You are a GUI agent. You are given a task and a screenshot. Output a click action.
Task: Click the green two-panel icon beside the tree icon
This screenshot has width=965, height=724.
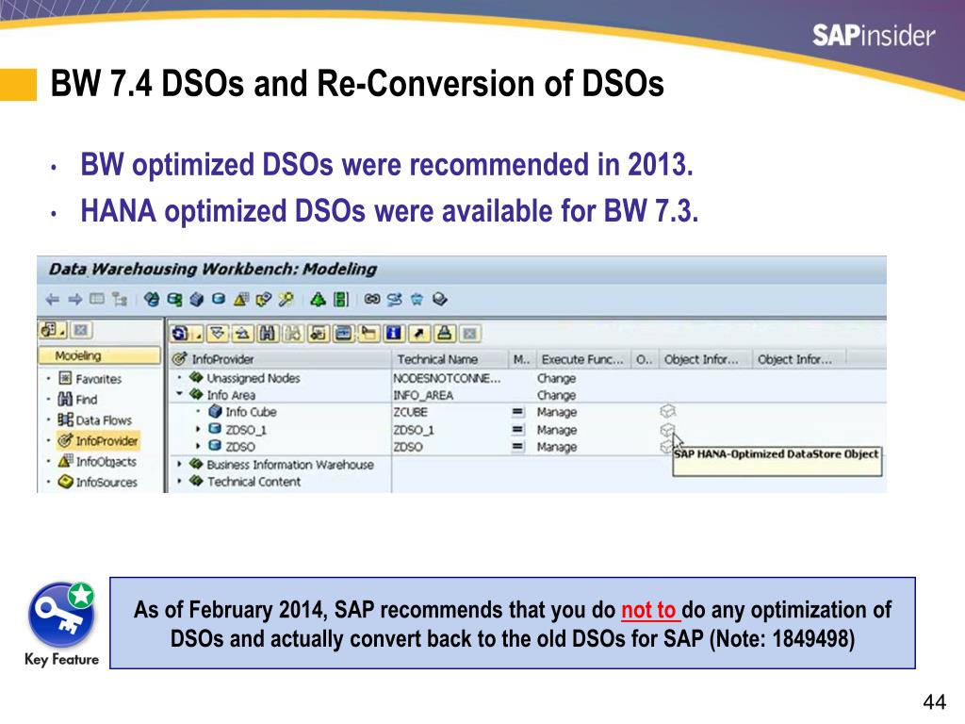coord(340,300)
